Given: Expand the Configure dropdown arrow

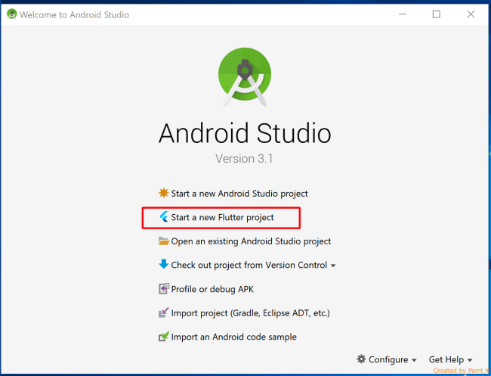Looking at the screenshot, I should click(x=414, y=360).
